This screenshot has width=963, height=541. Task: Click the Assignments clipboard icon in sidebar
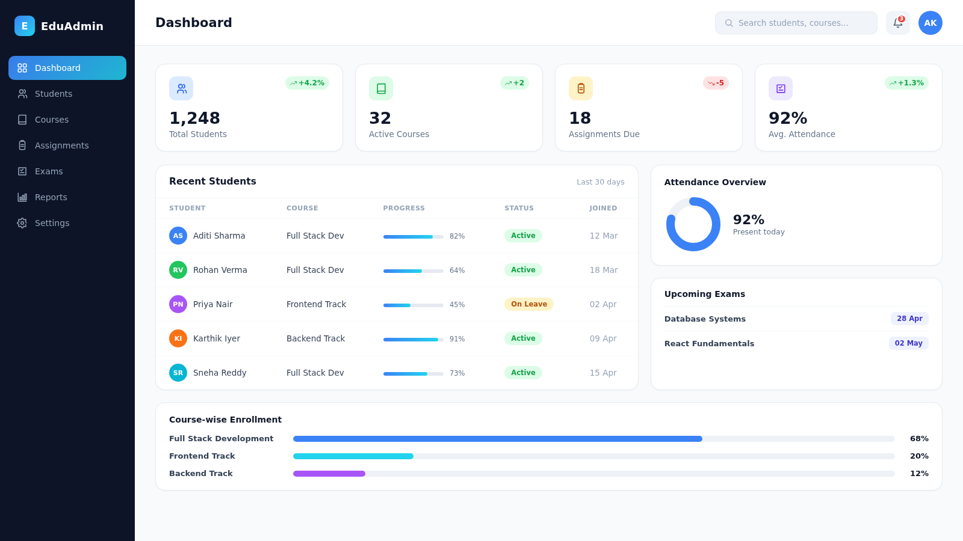(22, 145)
